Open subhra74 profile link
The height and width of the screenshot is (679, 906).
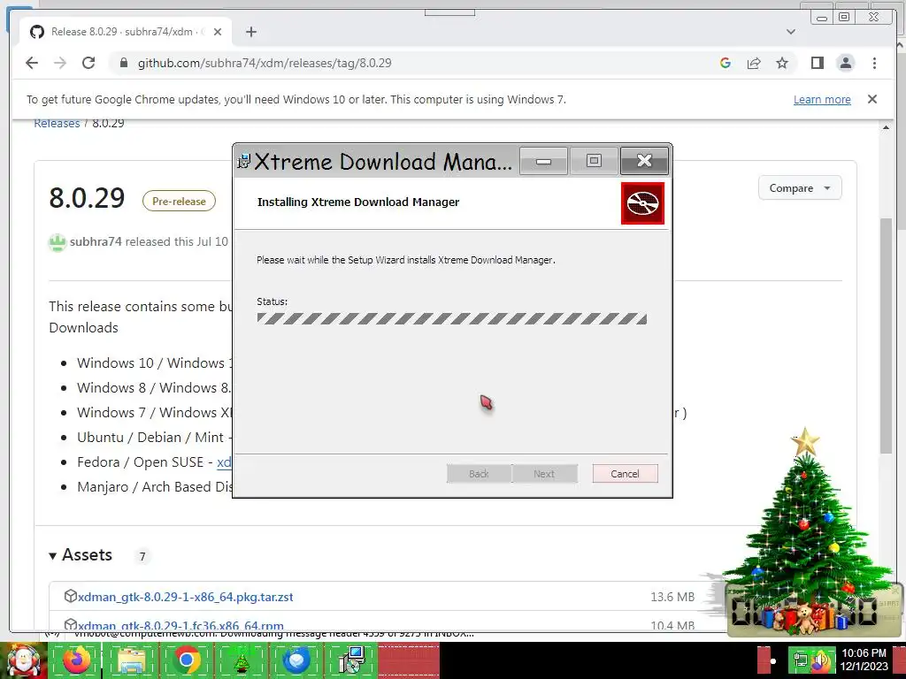[96, 241]
